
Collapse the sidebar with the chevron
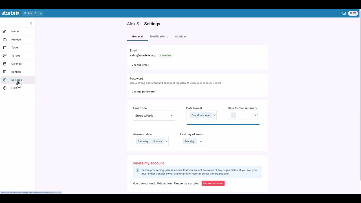(x=31, y=23)
